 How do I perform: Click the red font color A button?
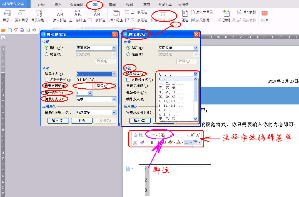click(178, 142)
